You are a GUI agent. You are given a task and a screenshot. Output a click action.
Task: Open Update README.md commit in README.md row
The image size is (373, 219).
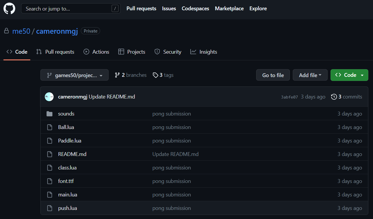pos(175,154)
